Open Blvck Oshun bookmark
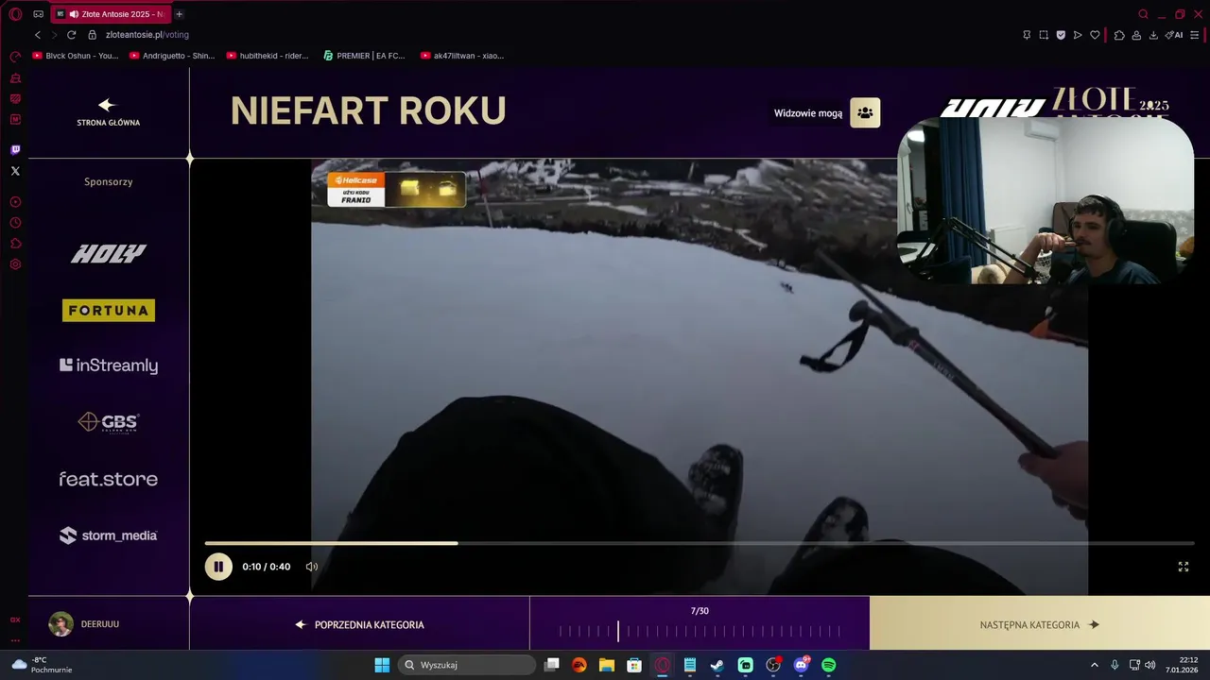1210x680 pixels. click(x=76, y=56)
